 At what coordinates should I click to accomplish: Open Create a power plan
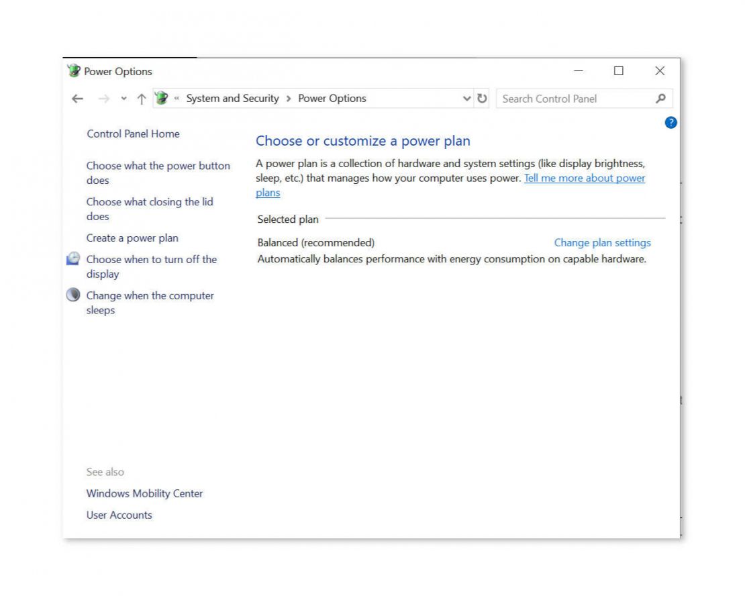[x=132, y=238]
